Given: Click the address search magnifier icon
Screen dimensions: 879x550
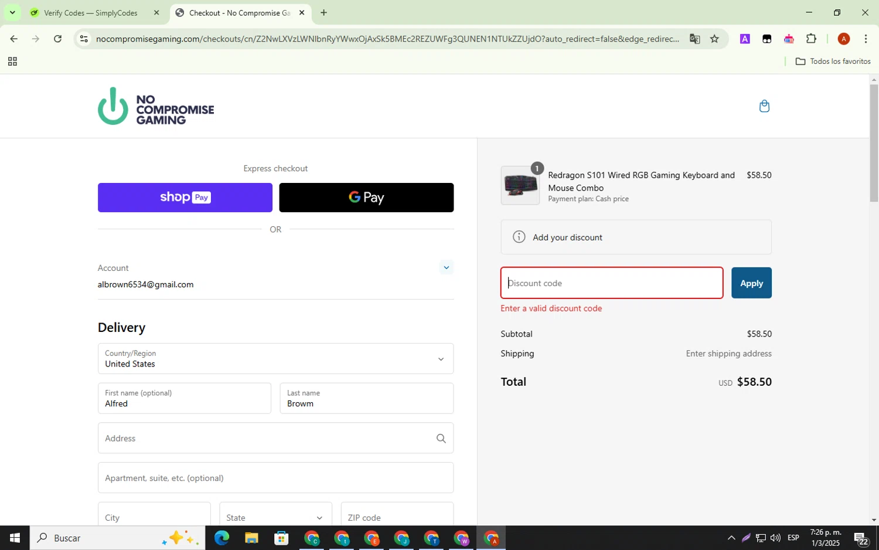Looking at the screenshot, I should tap(441, 438).
